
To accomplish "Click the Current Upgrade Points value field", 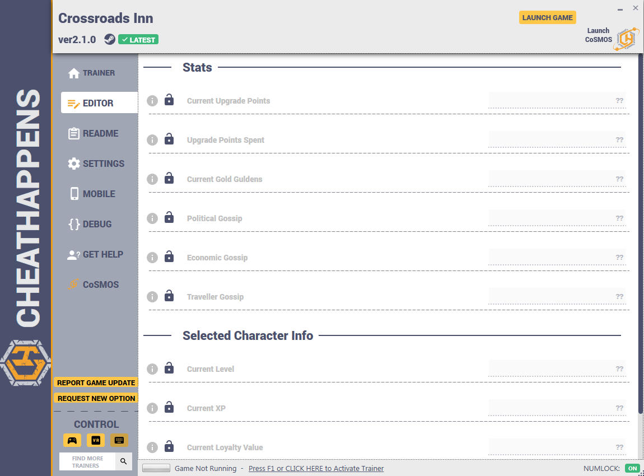I will click(x=557, y=101).
